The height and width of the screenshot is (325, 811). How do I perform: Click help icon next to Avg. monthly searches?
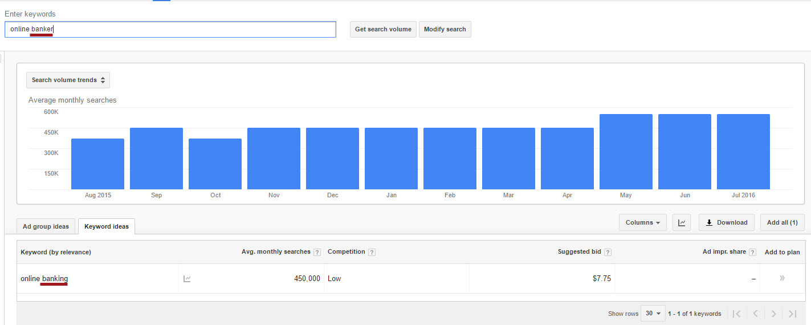(x=317, y=252)
